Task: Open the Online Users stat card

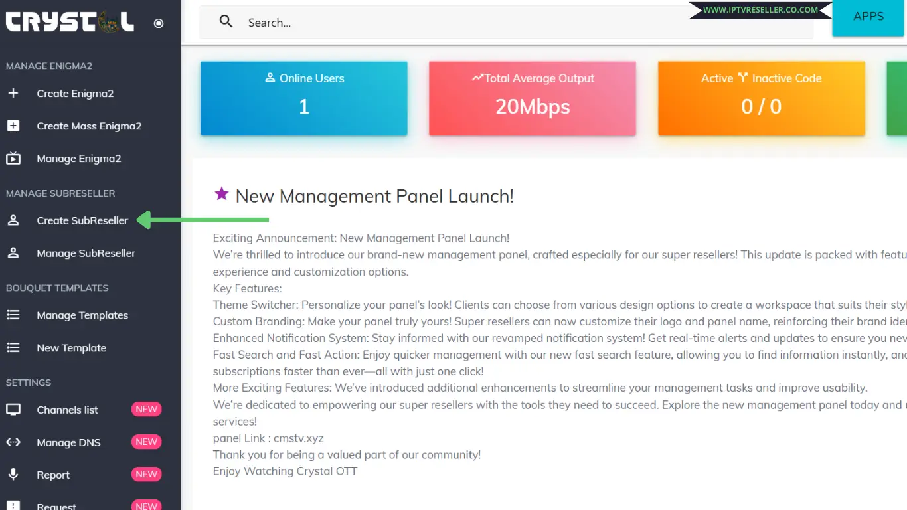Action: (303, 98)
